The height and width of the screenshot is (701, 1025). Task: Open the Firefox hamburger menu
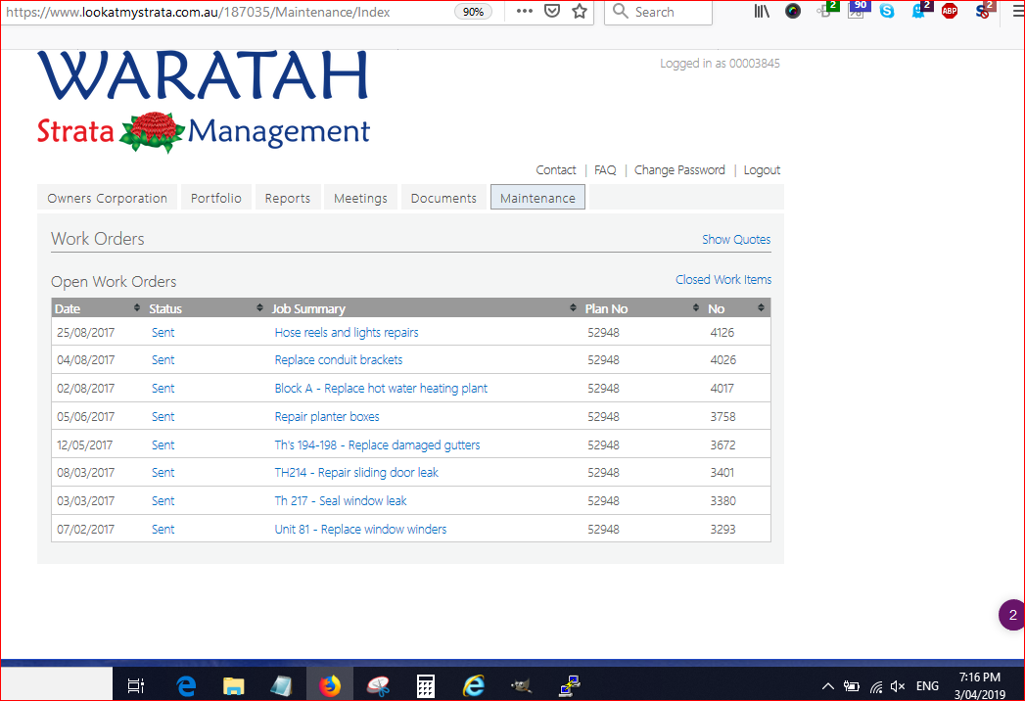[1017, 11]
